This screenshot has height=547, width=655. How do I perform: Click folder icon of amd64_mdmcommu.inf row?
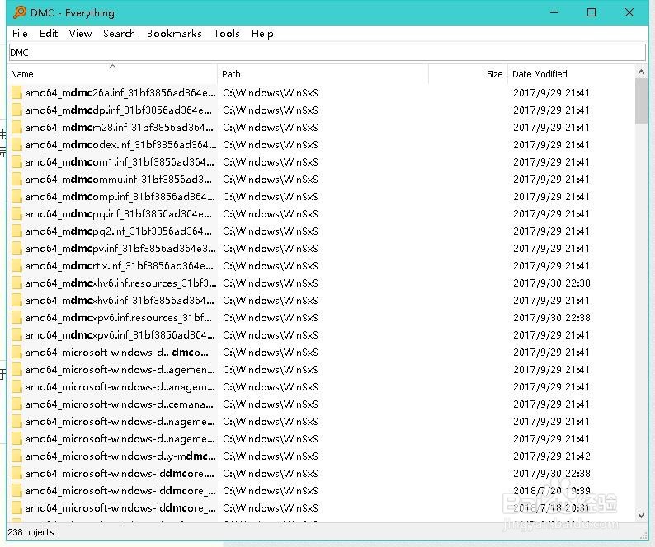(16, 180)
